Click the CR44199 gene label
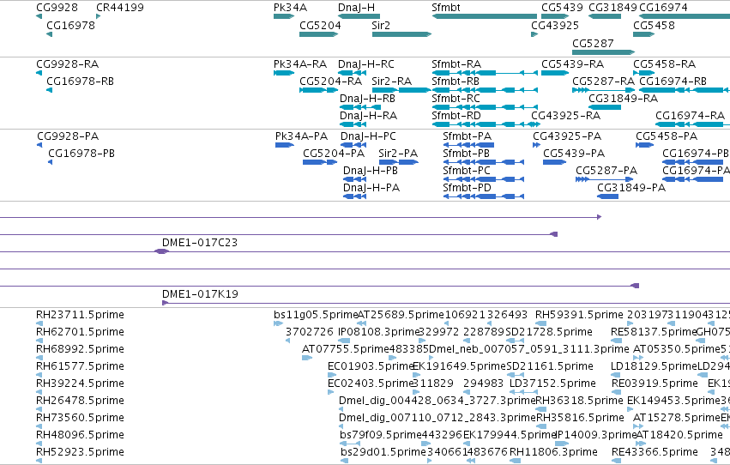The width and height of the screenshot is (730, 465). 119,8
